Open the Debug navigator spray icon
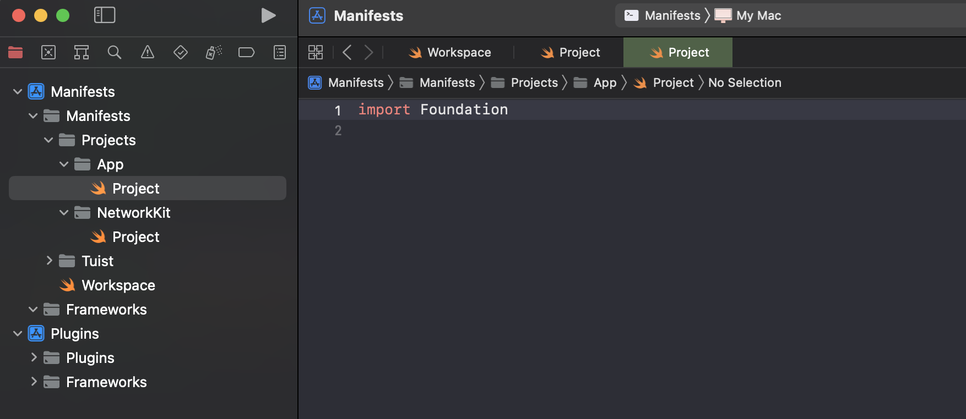This screenshot has width=966, height=419. [x=214, y=52]
